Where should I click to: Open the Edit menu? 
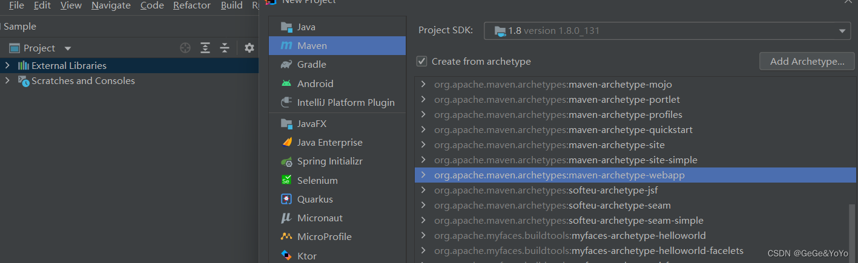click(x=42, y=5)
